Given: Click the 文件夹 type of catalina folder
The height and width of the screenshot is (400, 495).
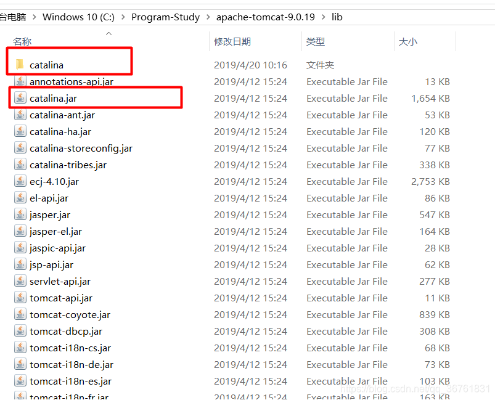Looking at the screenshot, I should pyautogui.click(x=320, y=65).
